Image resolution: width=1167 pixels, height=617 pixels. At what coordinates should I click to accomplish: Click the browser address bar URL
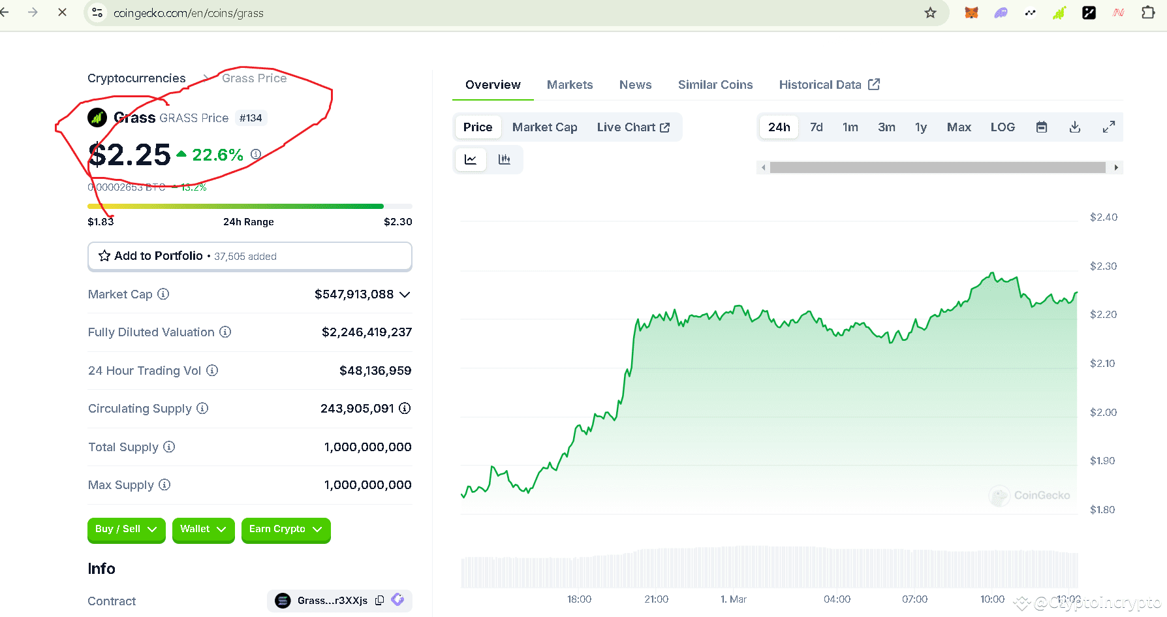[189, 13]
